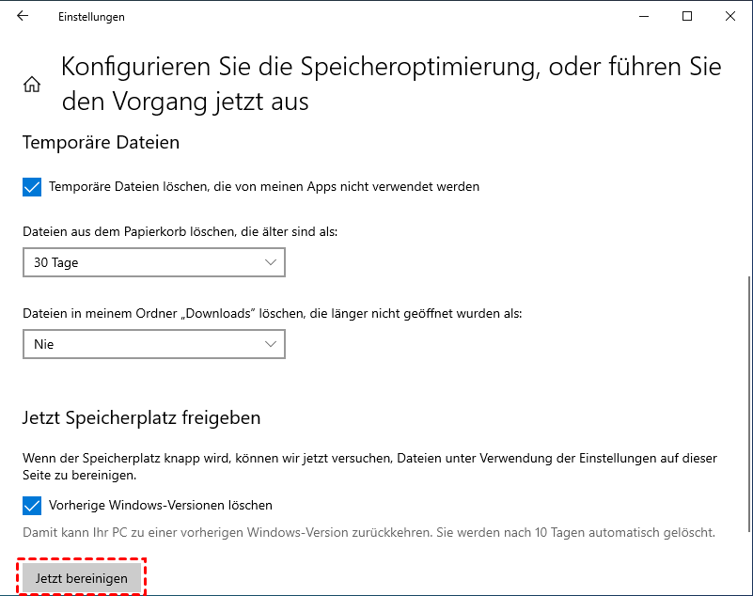Screen dimensions: 753x596
Task: Click the chevron in the Nie box
Action: click(271, 344)
